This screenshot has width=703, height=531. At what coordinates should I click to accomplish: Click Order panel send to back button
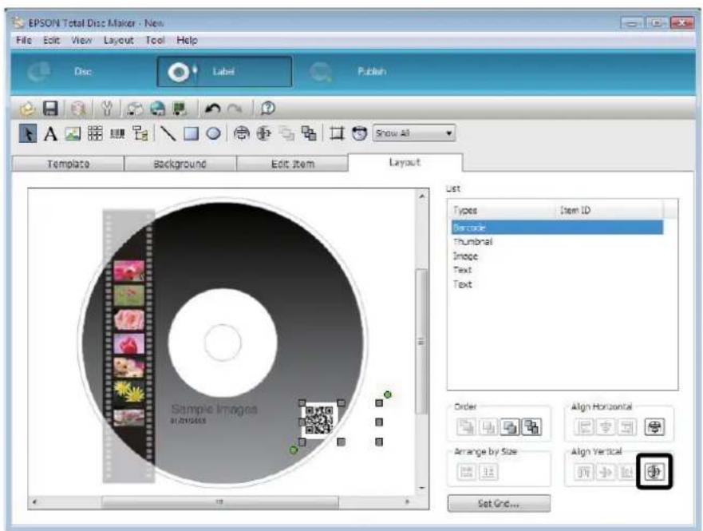point(531,426)
